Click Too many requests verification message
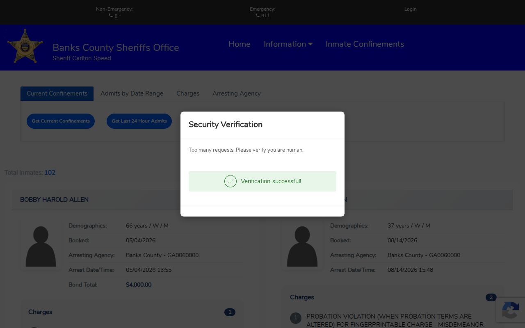Image resolution: width=525 pixels, height=328 pixels. 246,150
